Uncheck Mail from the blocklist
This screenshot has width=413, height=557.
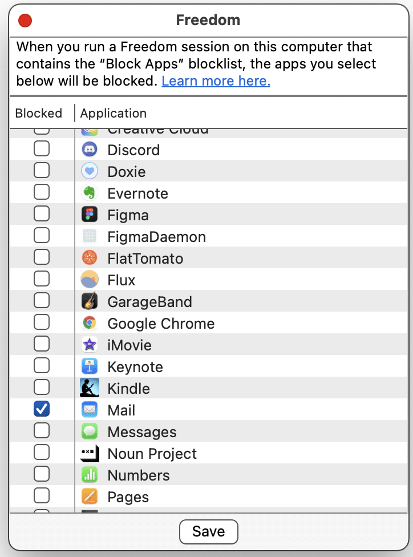pos(41,409)
